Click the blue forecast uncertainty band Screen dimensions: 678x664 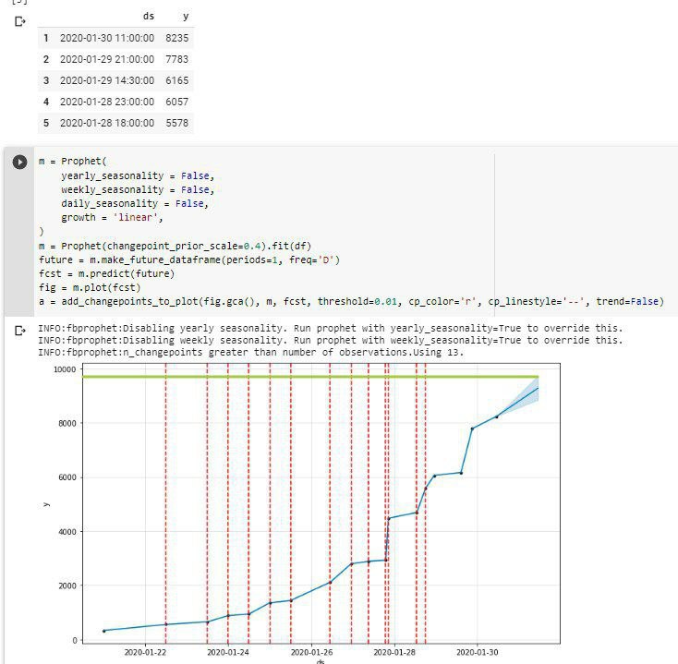pos(527,395)
